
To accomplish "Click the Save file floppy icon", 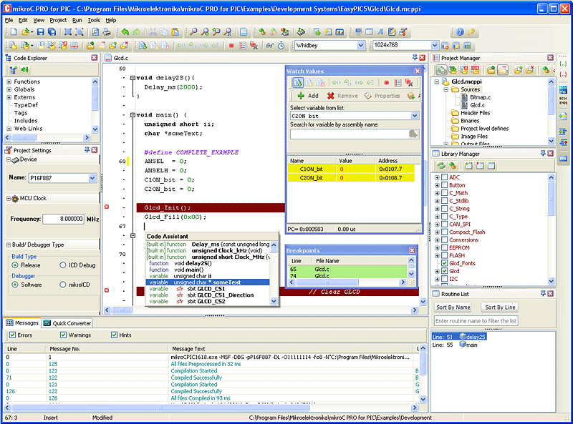I will [41, 32].
